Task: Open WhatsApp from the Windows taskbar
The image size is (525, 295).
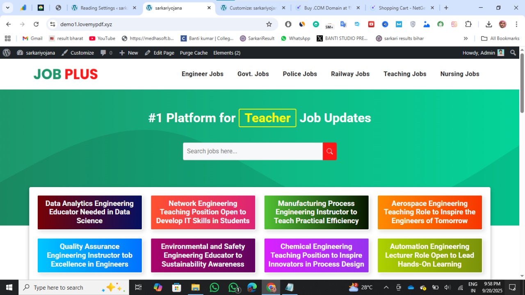Action: tap(214, 287)
